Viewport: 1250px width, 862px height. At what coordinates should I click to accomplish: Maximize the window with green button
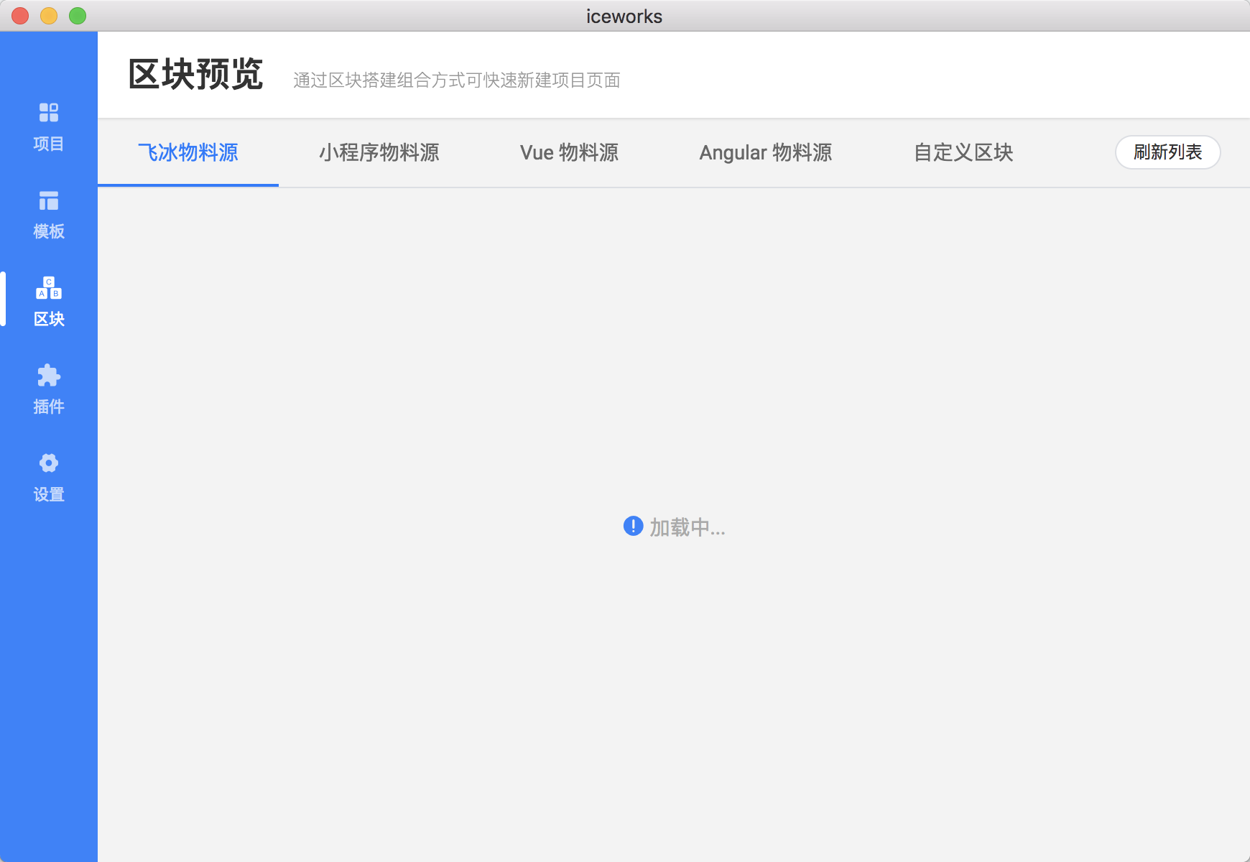click(x=78, y=16)
